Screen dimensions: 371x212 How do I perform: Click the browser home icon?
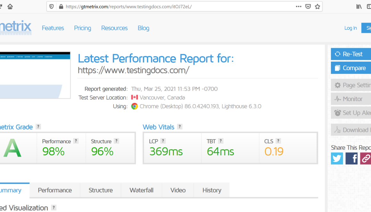pos(10,6)
